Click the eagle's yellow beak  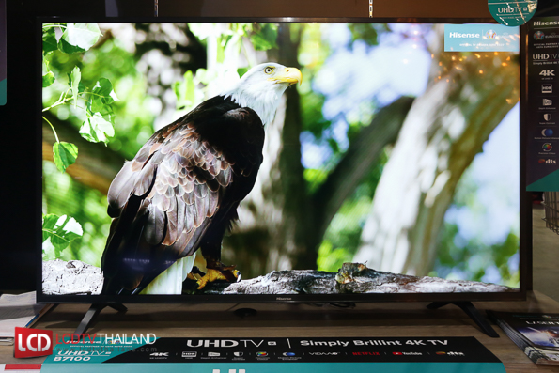pos(288,75)
